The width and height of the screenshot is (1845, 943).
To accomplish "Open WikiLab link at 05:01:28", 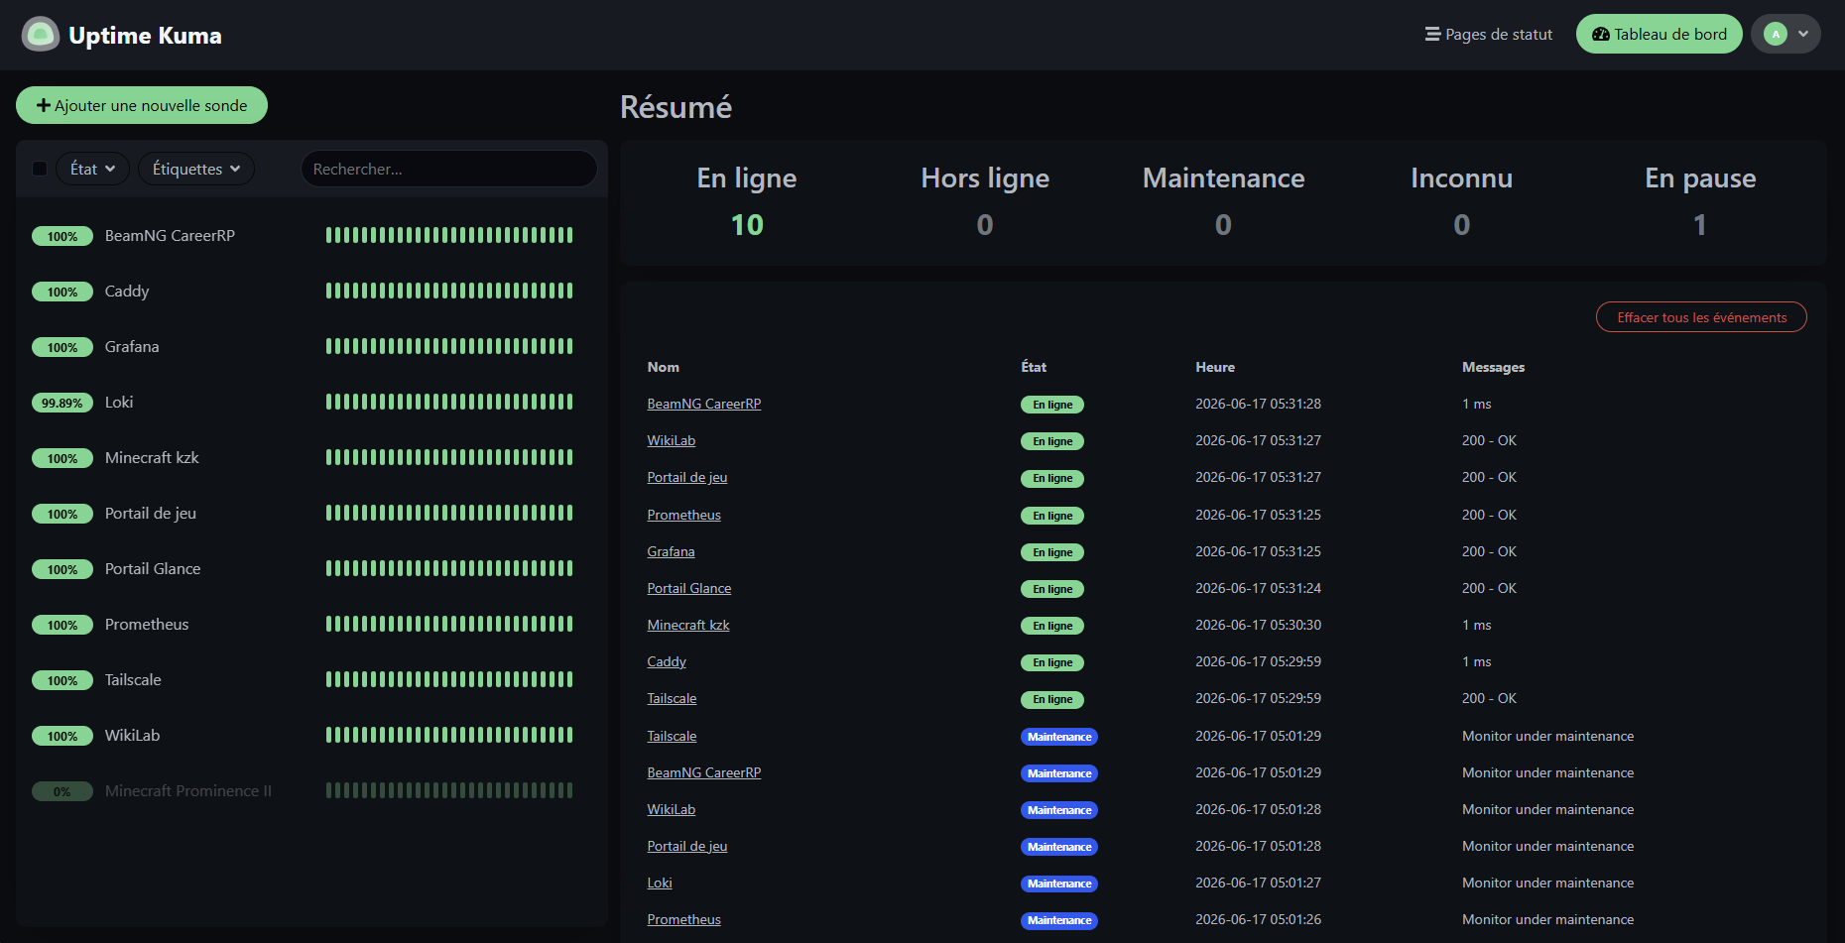I will [x=672, y=809].
